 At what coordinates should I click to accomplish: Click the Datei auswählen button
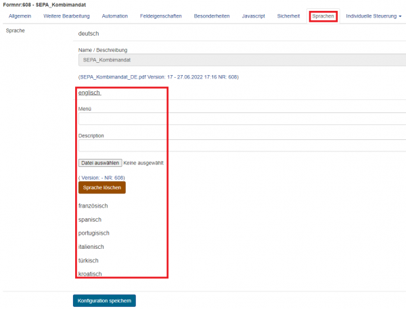click(100, 163)
